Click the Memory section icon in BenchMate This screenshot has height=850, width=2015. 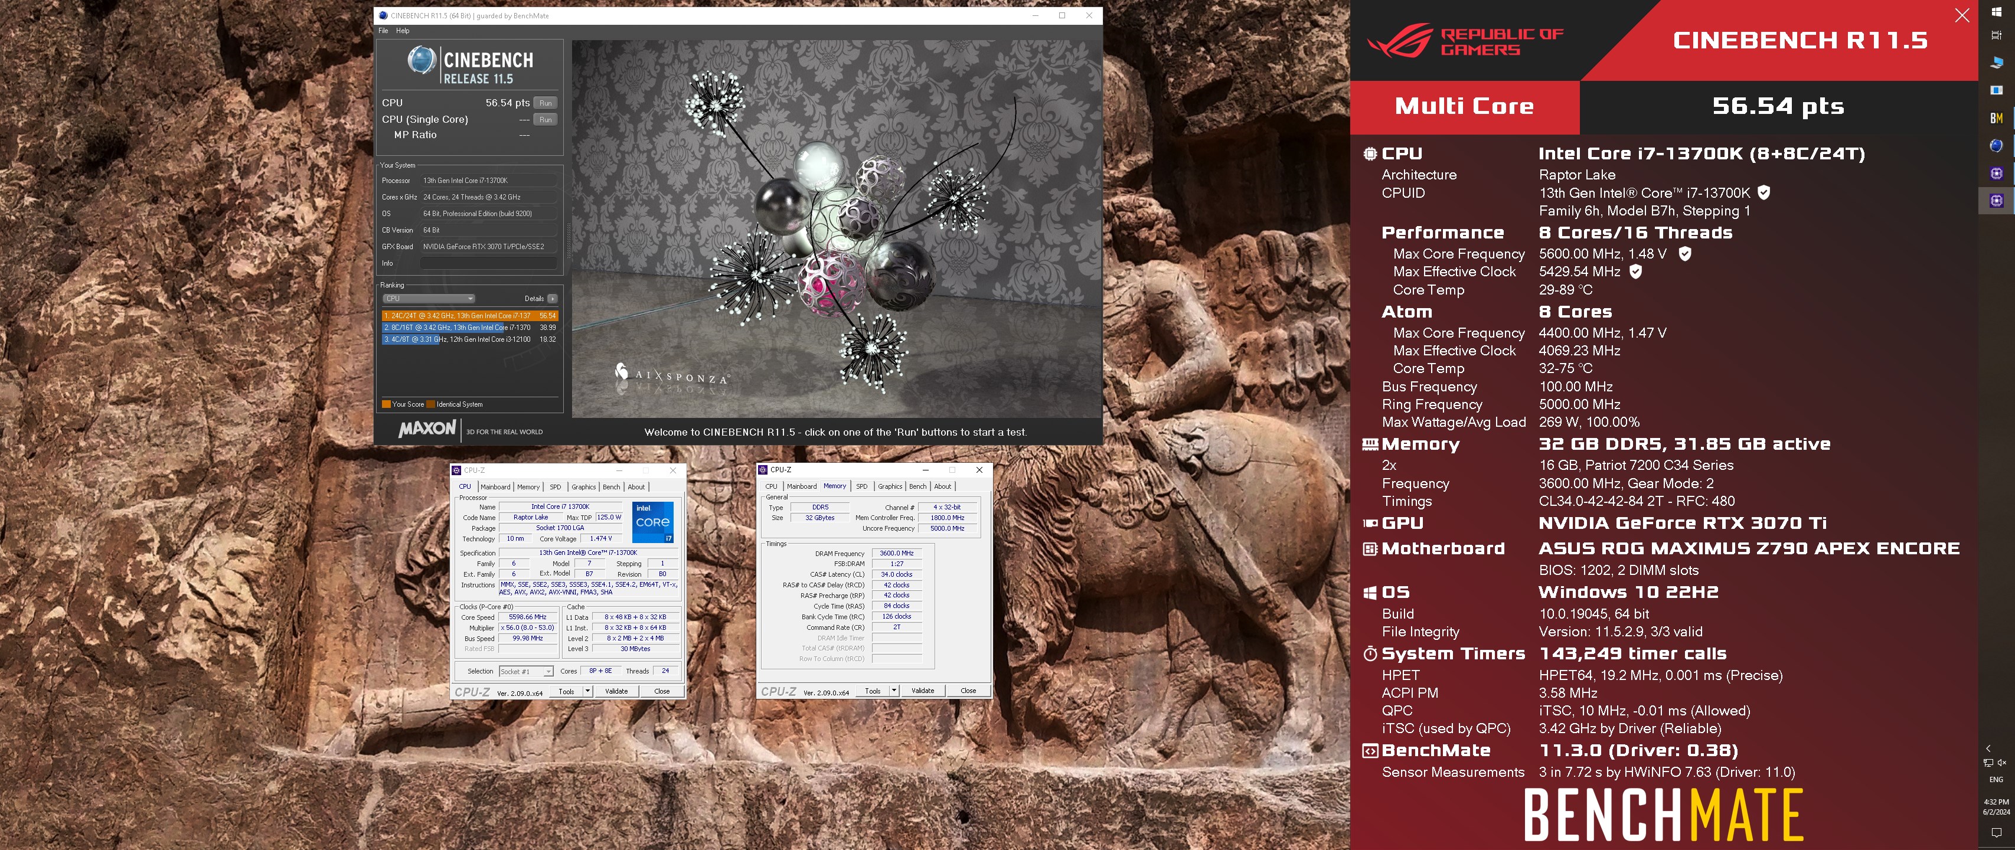click(x=1370, y=444)
